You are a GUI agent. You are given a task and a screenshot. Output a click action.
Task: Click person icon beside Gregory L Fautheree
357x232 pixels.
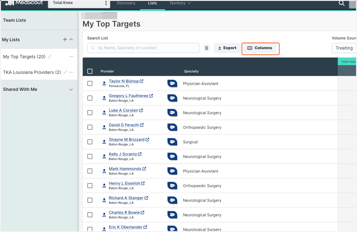pyautogui.click(x=104, y=98)
